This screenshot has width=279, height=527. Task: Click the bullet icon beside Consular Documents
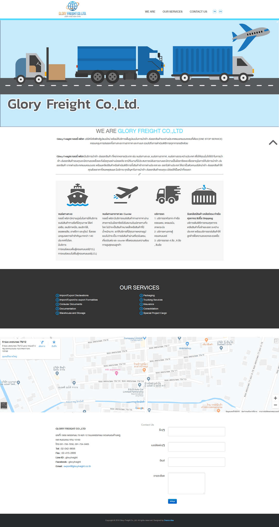57,304
